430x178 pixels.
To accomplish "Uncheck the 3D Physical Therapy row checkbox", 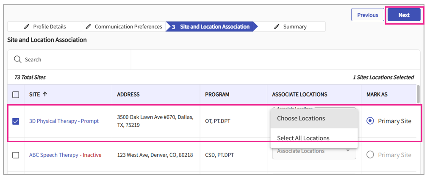I will [x=16, y=121].
